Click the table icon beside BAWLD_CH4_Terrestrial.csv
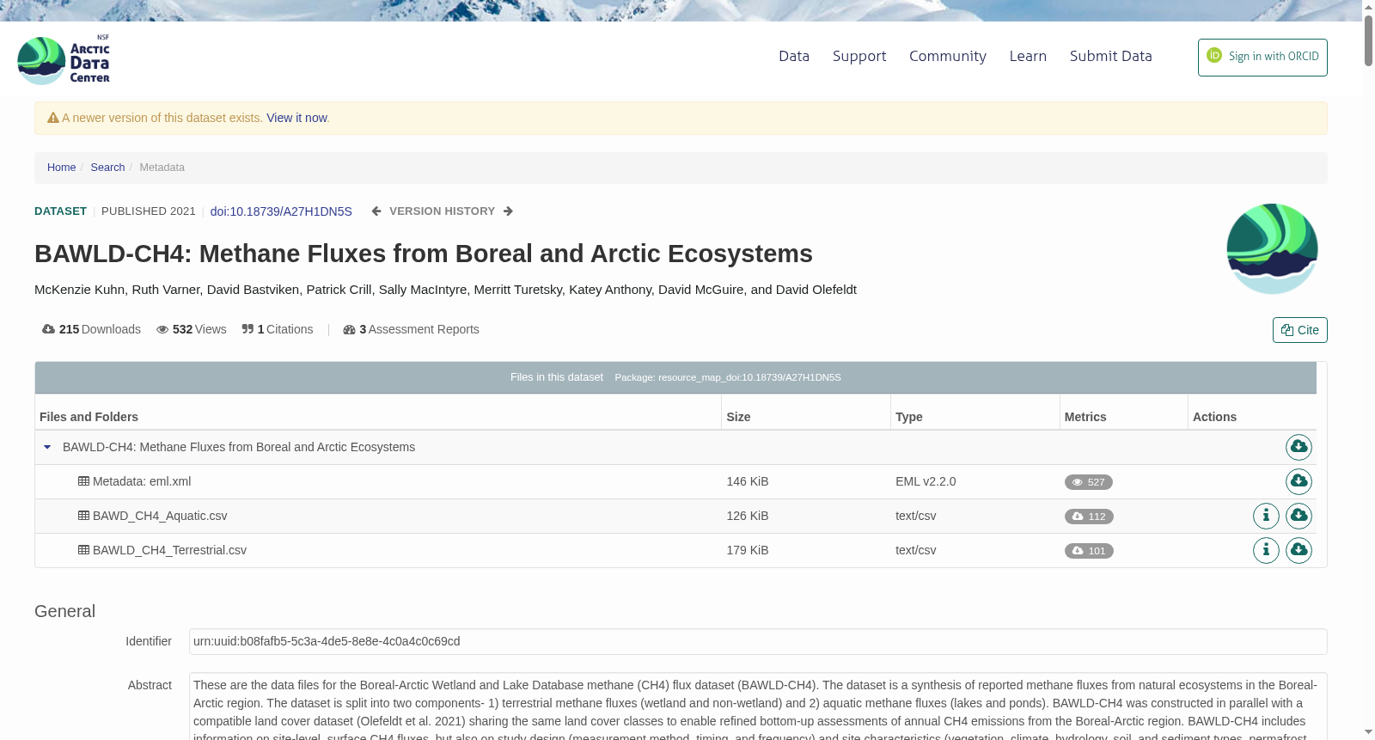The image size is (1375, 740). tap(83, 550)
